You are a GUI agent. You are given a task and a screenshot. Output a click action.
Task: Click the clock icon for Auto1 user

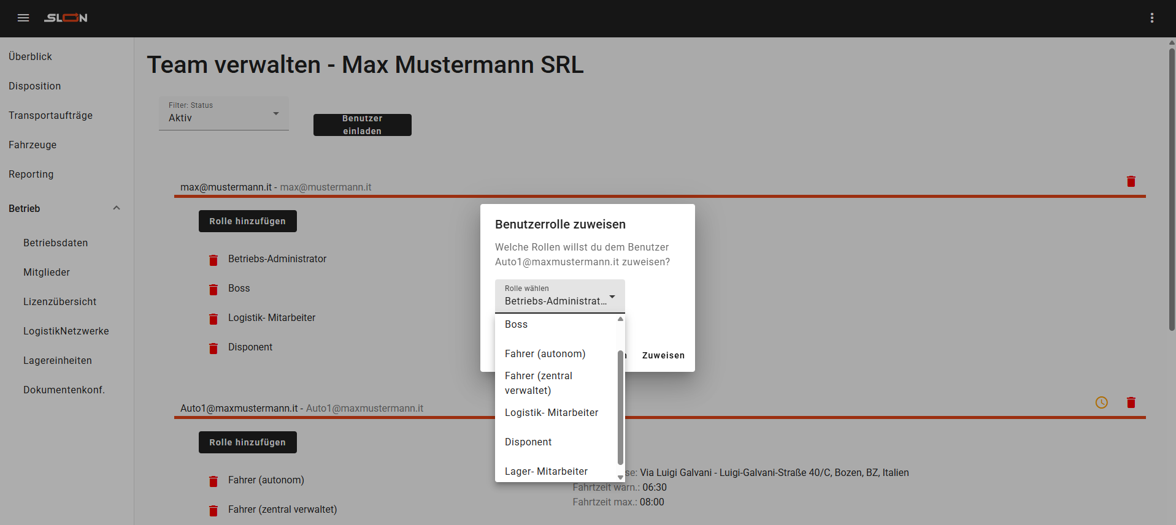[x=1101, y=402]
